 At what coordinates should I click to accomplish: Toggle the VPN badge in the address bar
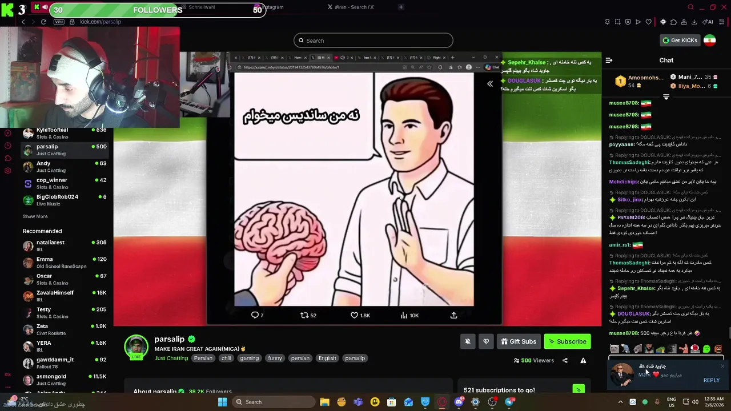(x=59, y=22)
